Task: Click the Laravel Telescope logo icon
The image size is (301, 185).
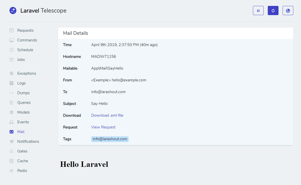Action: click(13, 10)
